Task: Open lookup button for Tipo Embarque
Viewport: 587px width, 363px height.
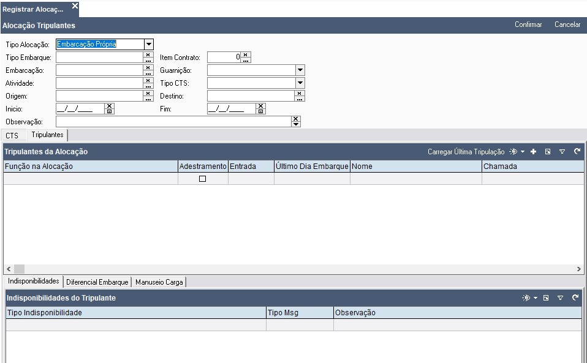Action: point(148,60)
